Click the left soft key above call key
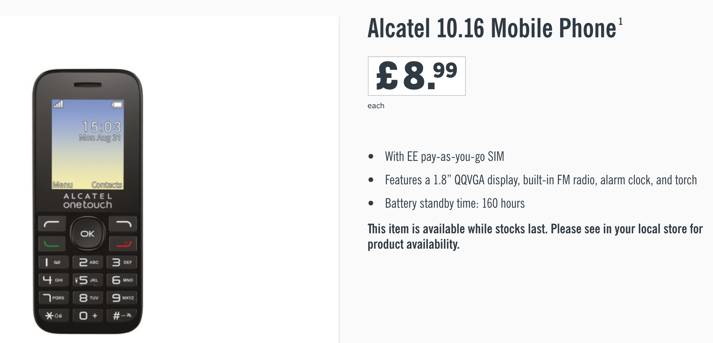 tap(52, 224)
